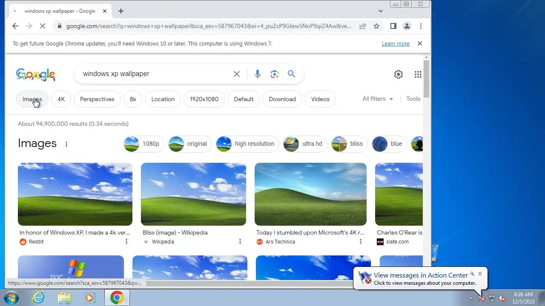Go back using the browser back arrow
The width and height of the screenshot is (545, 306).
(x=15, y=26)
